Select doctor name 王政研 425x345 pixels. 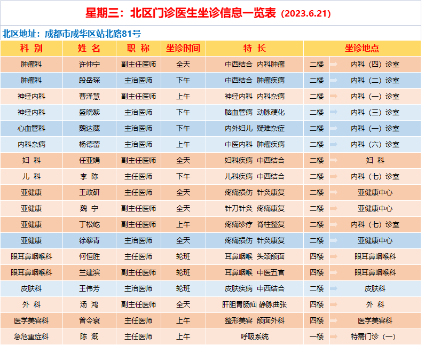coord(90,192)
